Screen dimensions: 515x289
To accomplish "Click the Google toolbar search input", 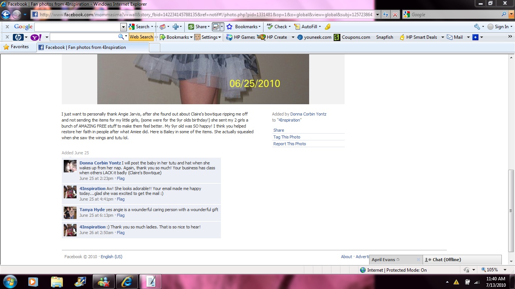I will [77, 27].
